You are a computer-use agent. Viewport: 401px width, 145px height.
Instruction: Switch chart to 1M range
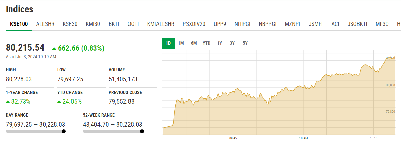point(181,43)
